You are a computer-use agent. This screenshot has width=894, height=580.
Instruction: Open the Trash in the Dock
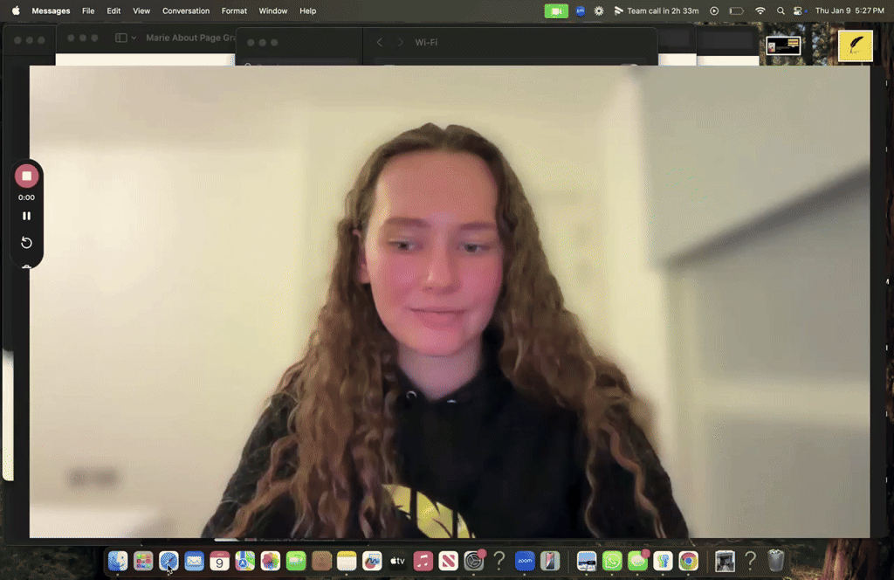(x=775, y=561)
